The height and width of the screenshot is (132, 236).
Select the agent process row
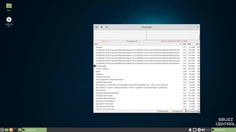(x=147, y=71)
